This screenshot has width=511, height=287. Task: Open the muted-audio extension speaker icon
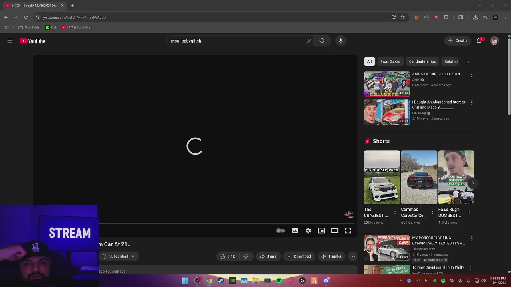click(426, 17)
